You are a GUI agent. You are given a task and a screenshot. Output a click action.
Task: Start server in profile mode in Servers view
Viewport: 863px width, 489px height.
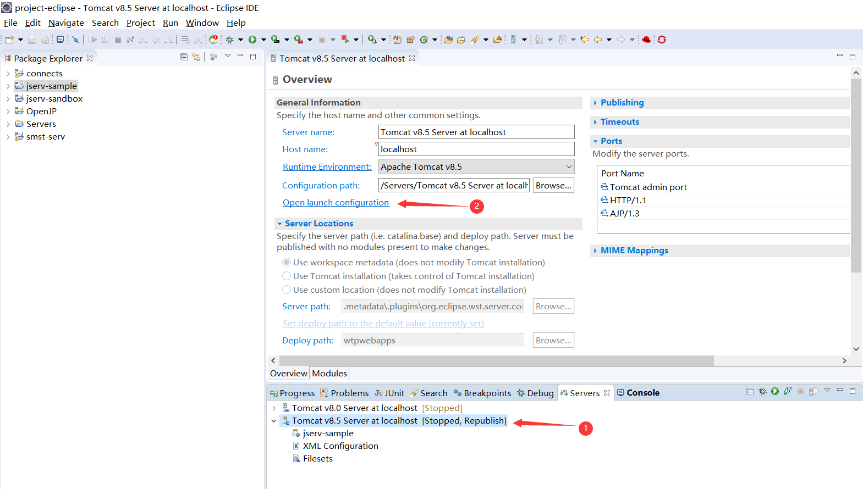click(788, 392)
